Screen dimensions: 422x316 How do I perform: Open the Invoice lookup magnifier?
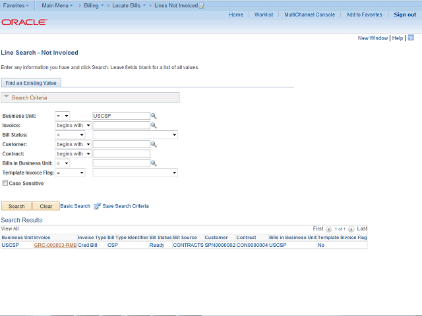[x=154, y=126]
